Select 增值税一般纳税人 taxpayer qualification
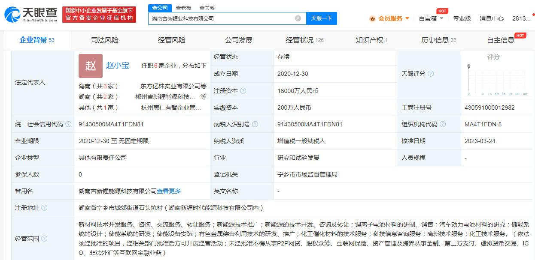The height and width of the screenshot is (260, 535). (301, 141)
